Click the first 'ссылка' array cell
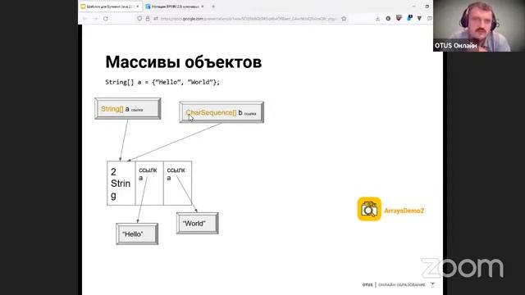The image size is (525, 295). [149, 184]
